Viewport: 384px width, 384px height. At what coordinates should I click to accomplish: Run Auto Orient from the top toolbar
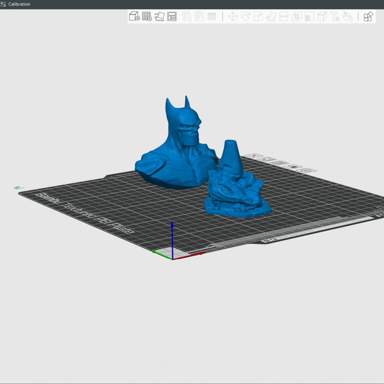(x=159, y=17)
